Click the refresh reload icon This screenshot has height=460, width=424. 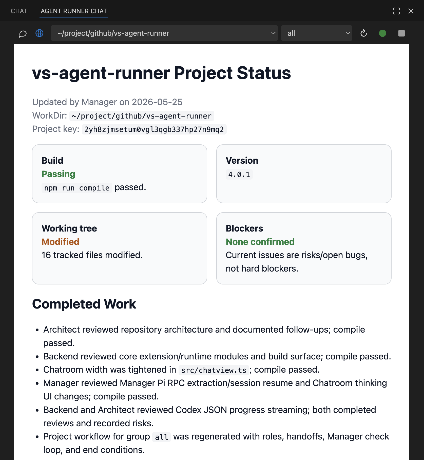pos(363,33)
